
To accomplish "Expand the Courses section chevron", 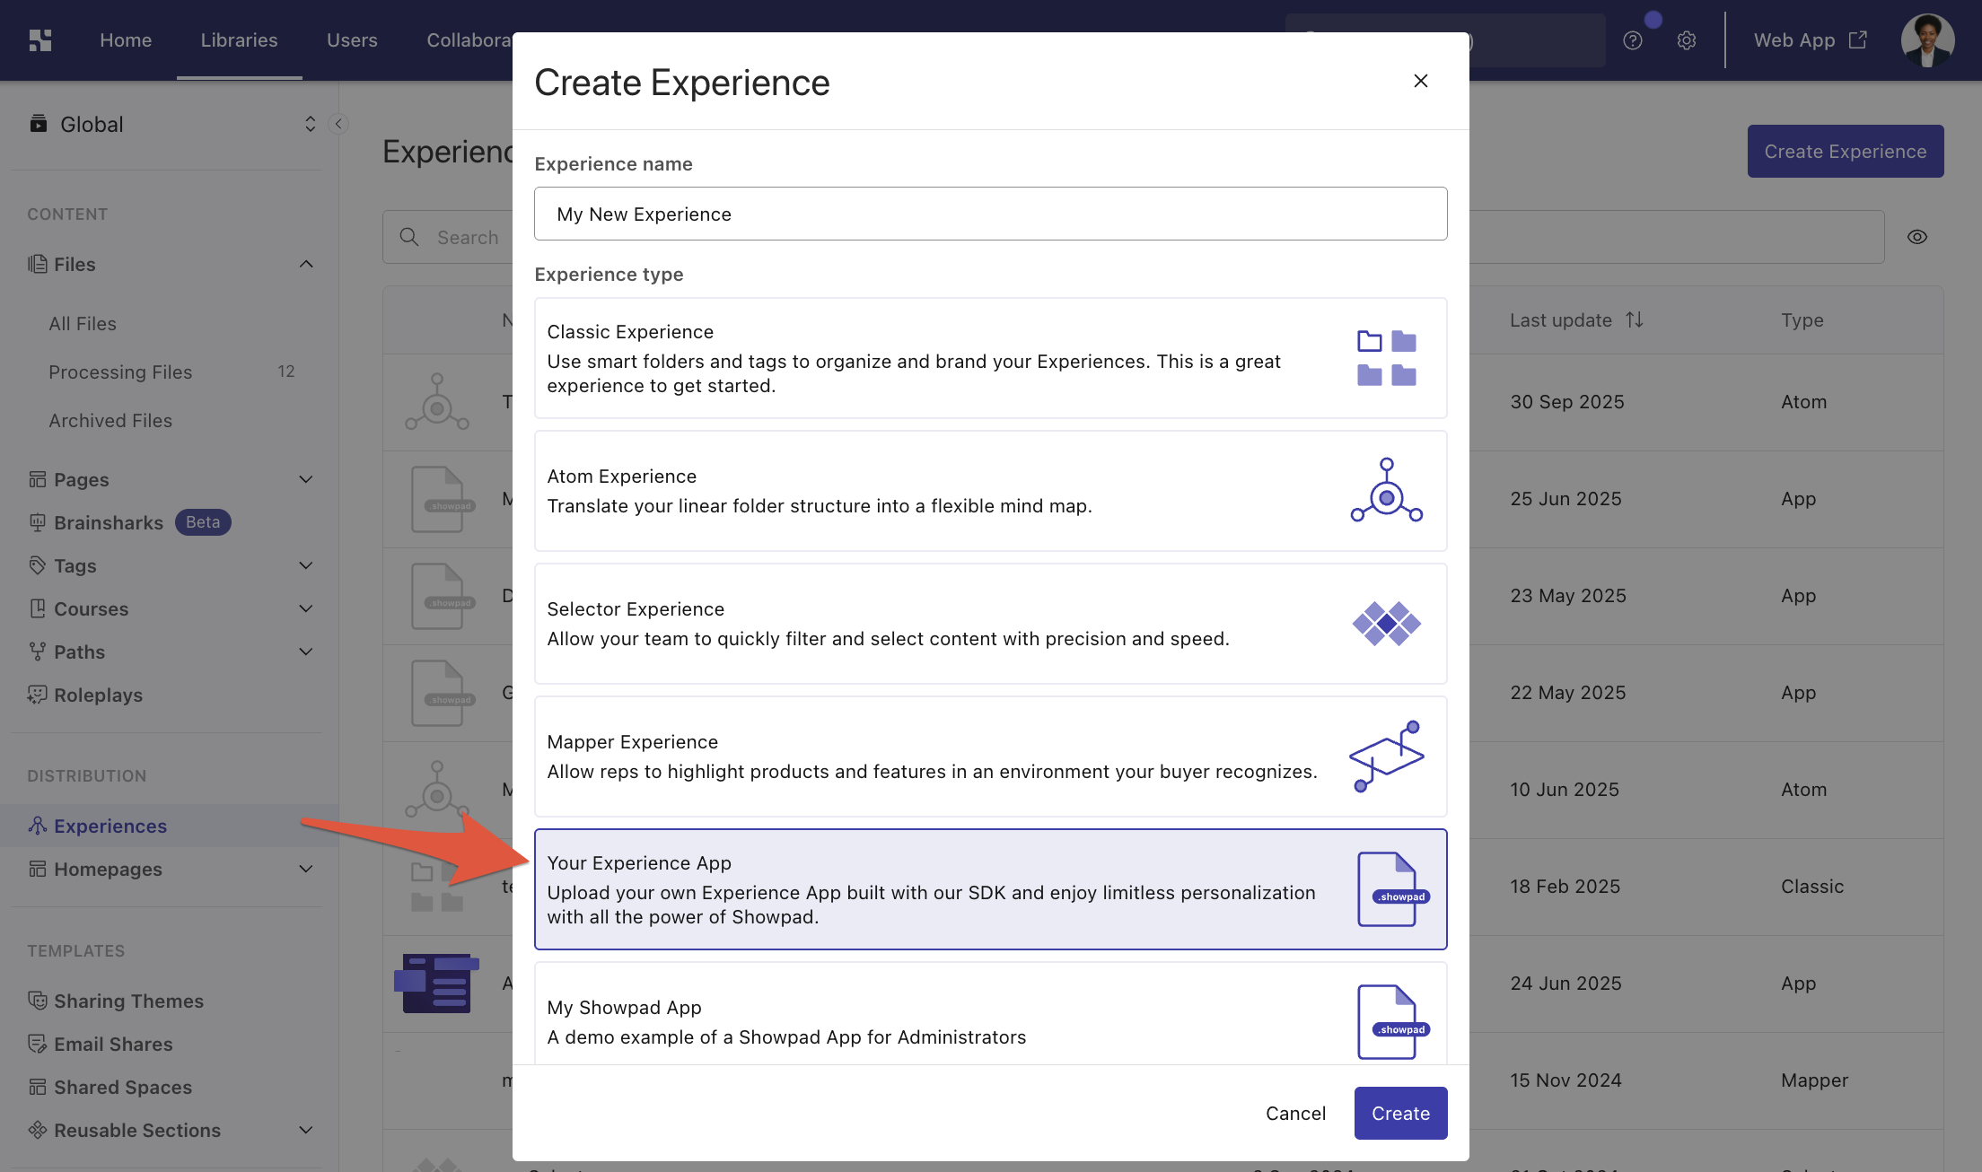I will (x=306, y=608).
